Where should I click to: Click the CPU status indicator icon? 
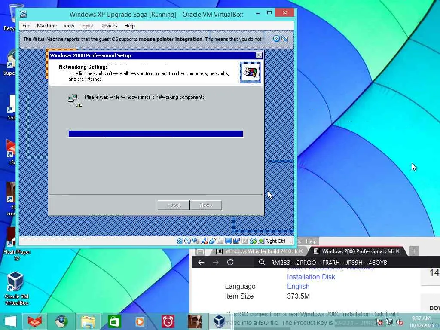tap(244, 241)
